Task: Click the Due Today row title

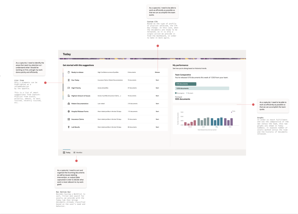Action: pyautogui.click(x=75, y=80)
